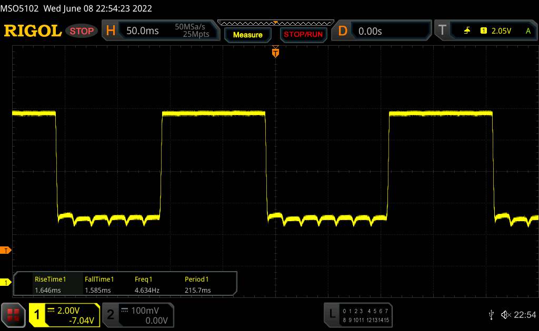Open logic analyzer 'L' icon
Screen dimensions: 539x331
tap(332, 314)
